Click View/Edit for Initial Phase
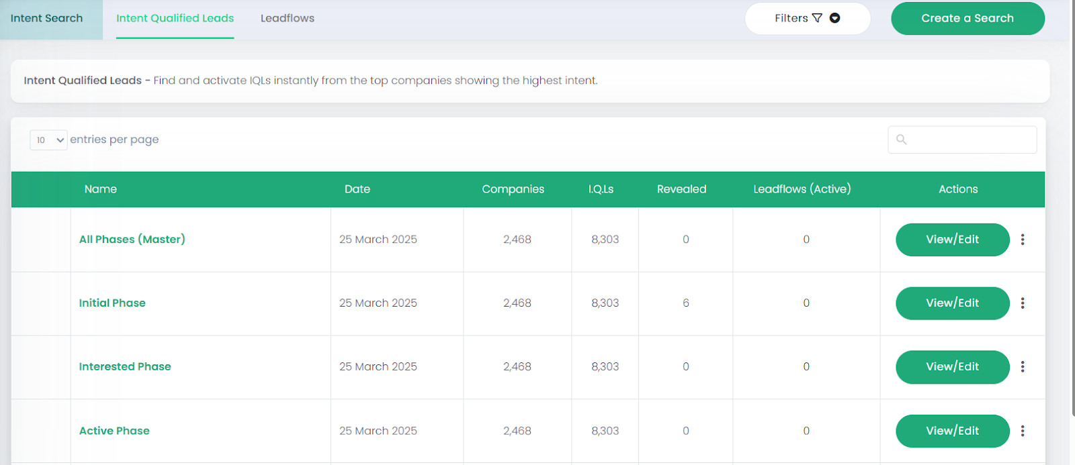The width and height of the screenshot is (1075, 465). [x=952, y=303]
